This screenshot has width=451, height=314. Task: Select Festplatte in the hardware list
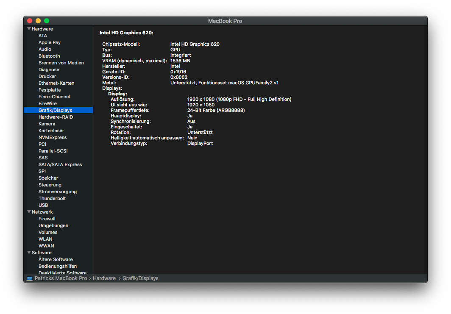[49, 90]
